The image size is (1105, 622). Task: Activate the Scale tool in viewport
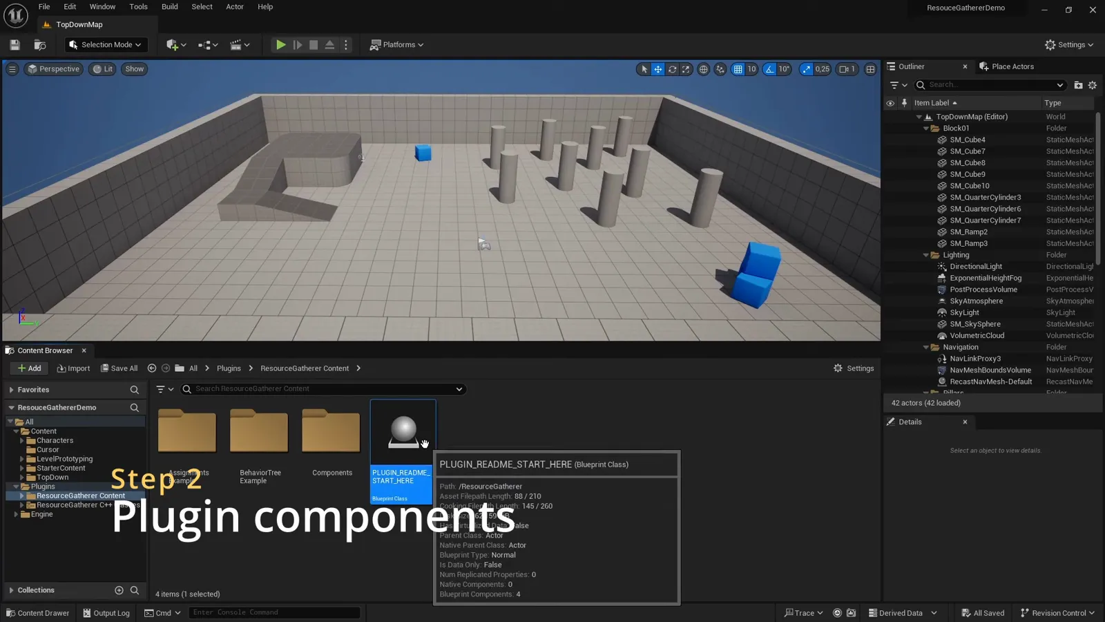click(x=686, y=69)
